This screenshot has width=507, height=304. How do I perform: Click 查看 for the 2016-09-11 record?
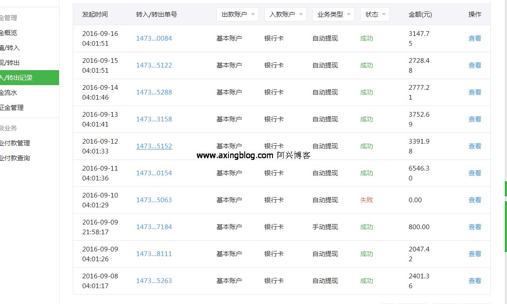pos(474,173)
